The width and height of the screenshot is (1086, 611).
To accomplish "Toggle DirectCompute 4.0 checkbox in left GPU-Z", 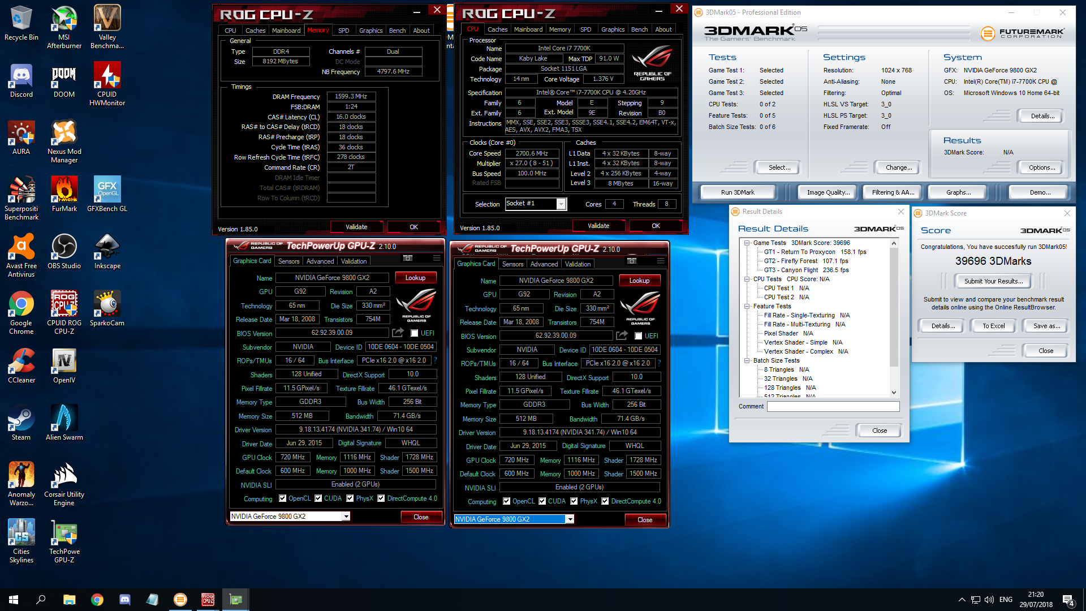I will click(381, 498).
